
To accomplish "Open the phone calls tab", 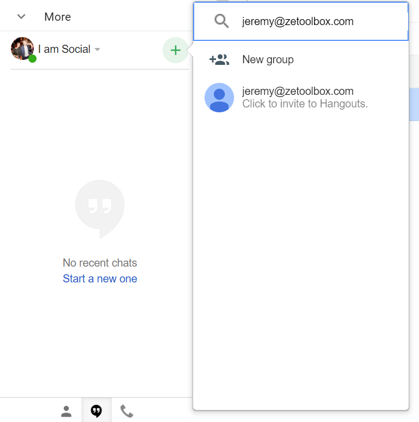I will point(127,411).
